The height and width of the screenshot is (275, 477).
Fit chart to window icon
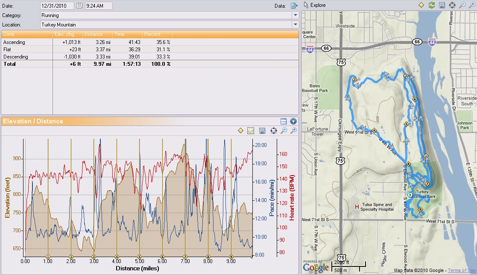[273, 131]
